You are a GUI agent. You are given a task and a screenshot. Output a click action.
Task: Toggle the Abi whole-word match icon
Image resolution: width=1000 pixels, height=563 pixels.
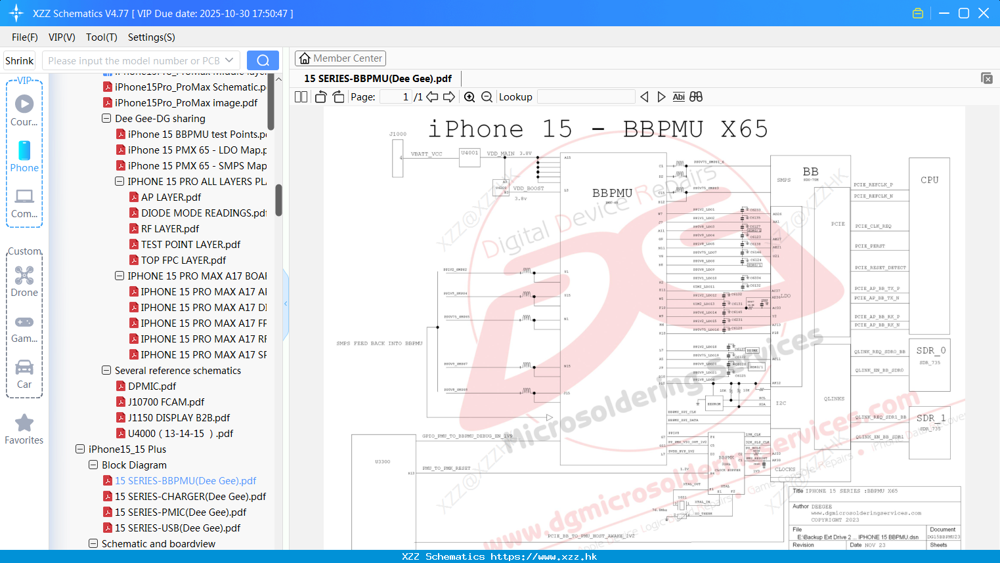pyautogui.click(x=678, y=96)
